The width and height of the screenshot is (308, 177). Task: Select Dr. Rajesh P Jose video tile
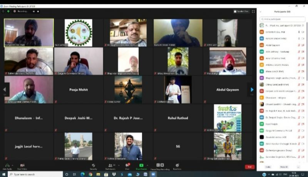point(128,118)
